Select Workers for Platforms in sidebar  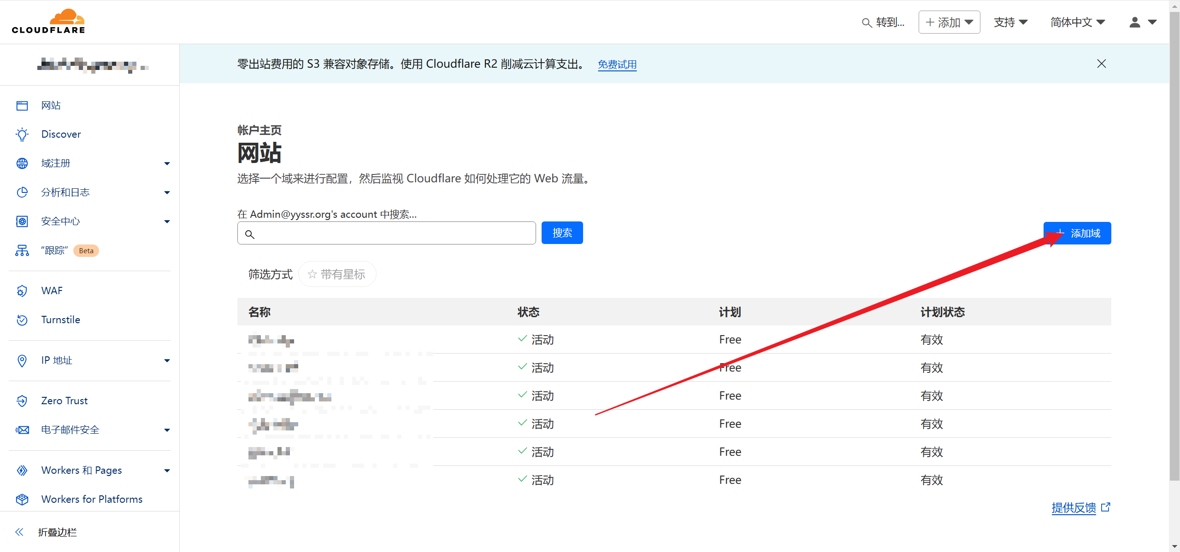pos(92,500)
